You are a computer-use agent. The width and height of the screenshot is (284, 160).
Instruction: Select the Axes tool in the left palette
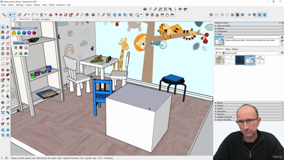[3, 96]
